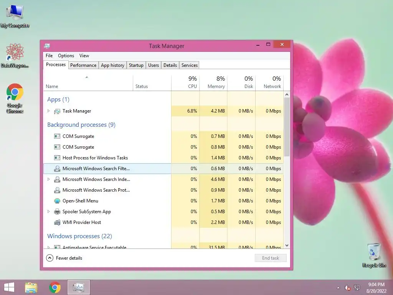393x295 pixels.
Task: Click Microsoft Windows Search Indexer icon
Action: coord(57,179)
